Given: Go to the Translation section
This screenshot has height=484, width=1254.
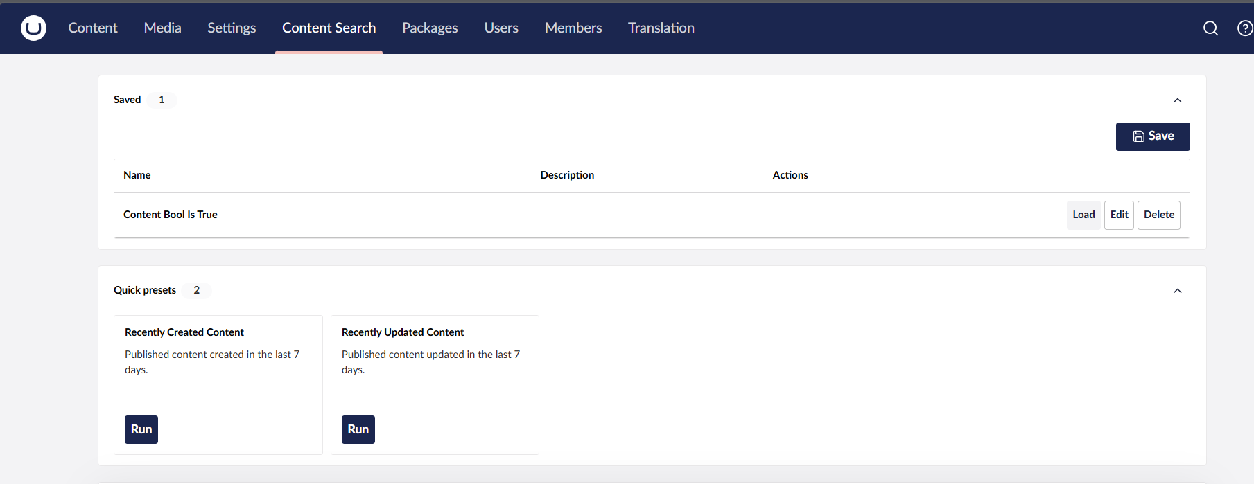Looking at the screenshot, I should tap(661, 28).
